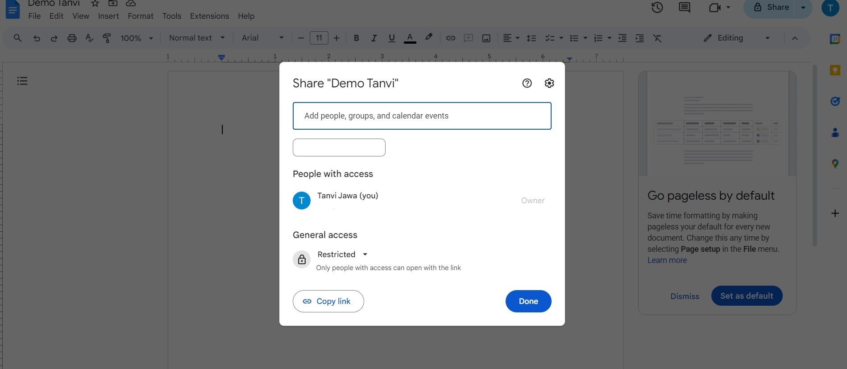Click the Copy link button
Screen dimensions: 847x369
(328, 301)
